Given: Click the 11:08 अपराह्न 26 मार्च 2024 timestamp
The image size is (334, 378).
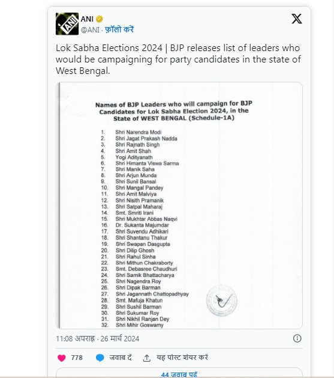Looking at the screenshot, I should pyautogui.click(x=98, y=339).
